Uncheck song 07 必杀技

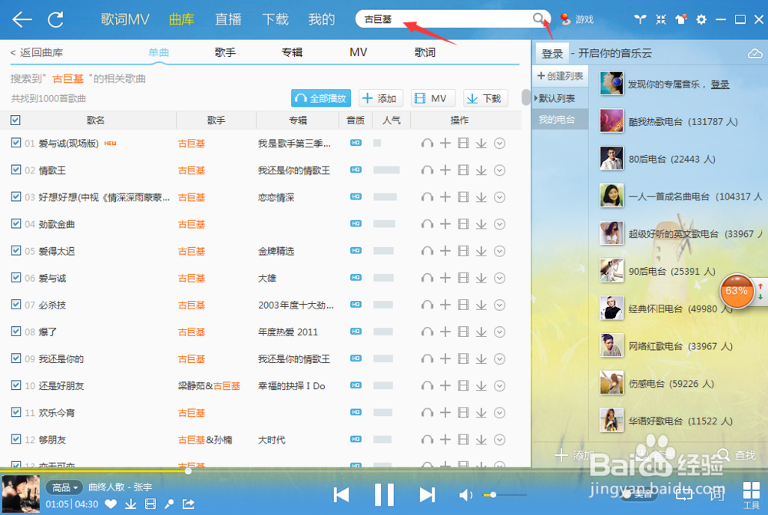pyautogui.click(x=15, y=304)
